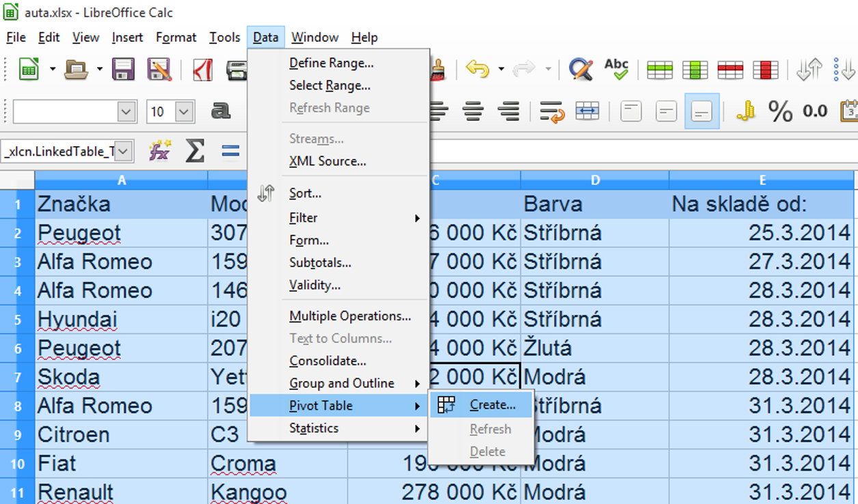Screen dimensions: 858x504
Task: Toggle the highlighted Align Bottom button
Action: pos(702,111)
